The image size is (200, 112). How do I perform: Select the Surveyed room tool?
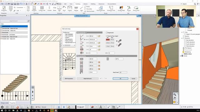click(x=111, y=9)
